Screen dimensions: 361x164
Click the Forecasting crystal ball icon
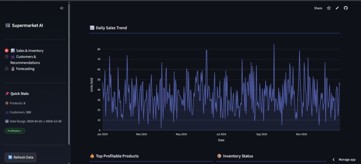point(13,69)
